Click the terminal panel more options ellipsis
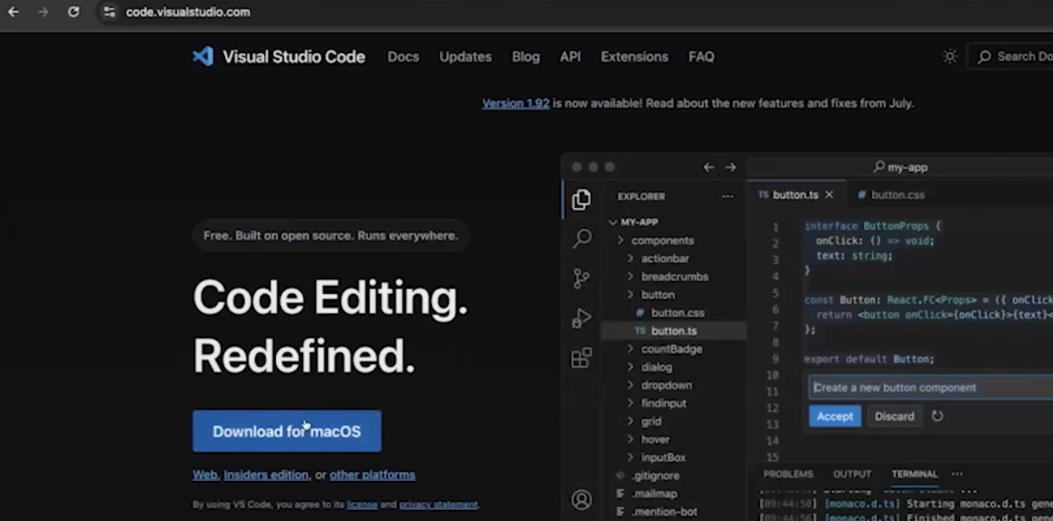This screenshot has height=521, width=1053. 957,474
